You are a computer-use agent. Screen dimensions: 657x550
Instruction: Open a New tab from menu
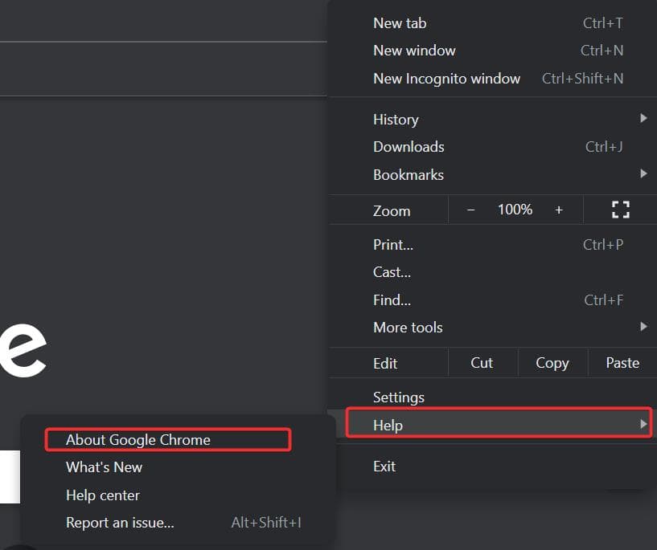(x=492, y=23)
